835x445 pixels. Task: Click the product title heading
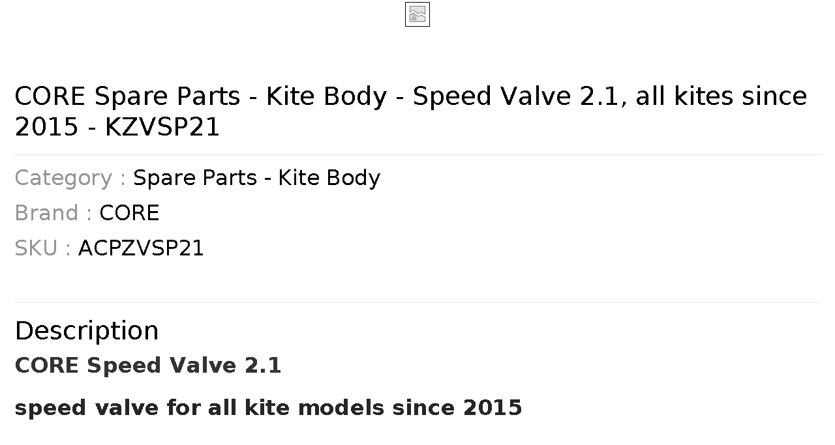[411, 111]
